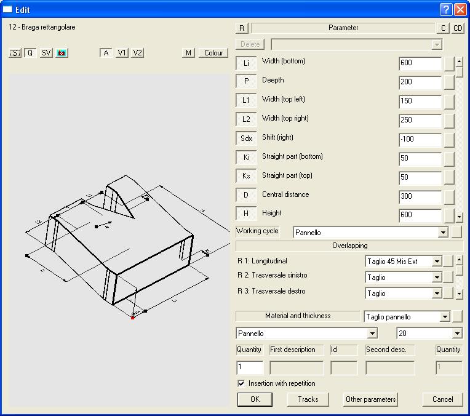Open the thickness dropdown showing 20
Viewport: 470px width, 416px height.
[456, 334]
